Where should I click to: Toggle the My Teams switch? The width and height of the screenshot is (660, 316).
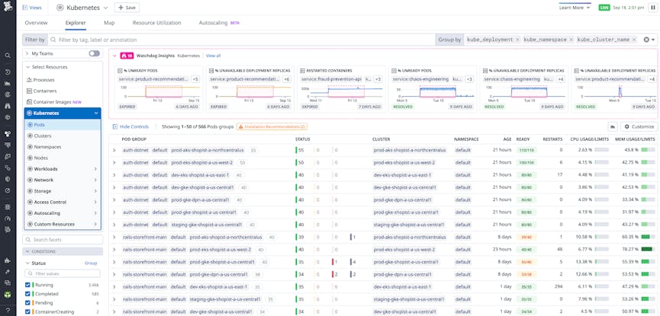[95, 53]
